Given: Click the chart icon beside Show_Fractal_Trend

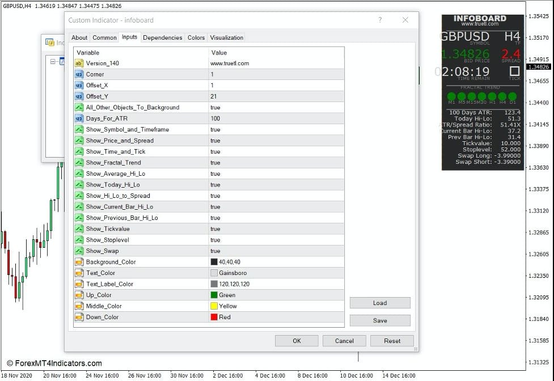Looking at the screenshot, I should click(78, 163).
